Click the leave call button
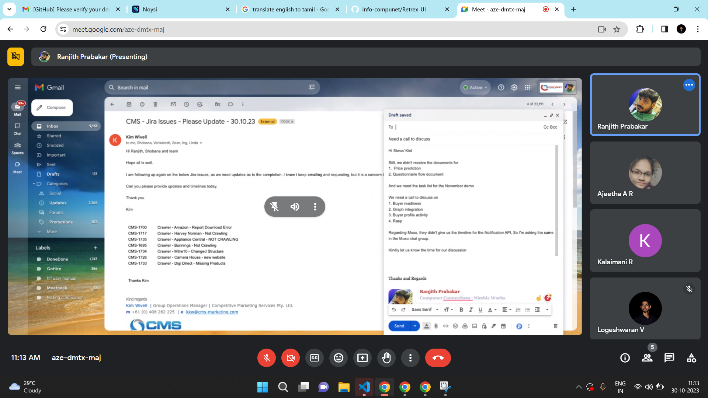This screenshot has width=708, height=398. 438,358
